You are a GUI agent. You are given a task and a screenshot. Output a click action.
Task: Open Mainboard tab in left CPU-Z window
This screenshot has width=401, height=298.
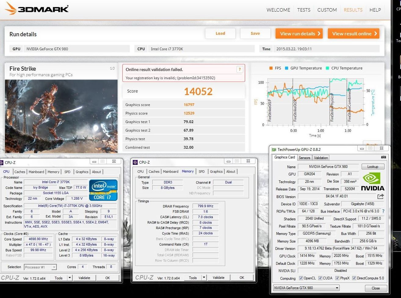tap(36, 172)
